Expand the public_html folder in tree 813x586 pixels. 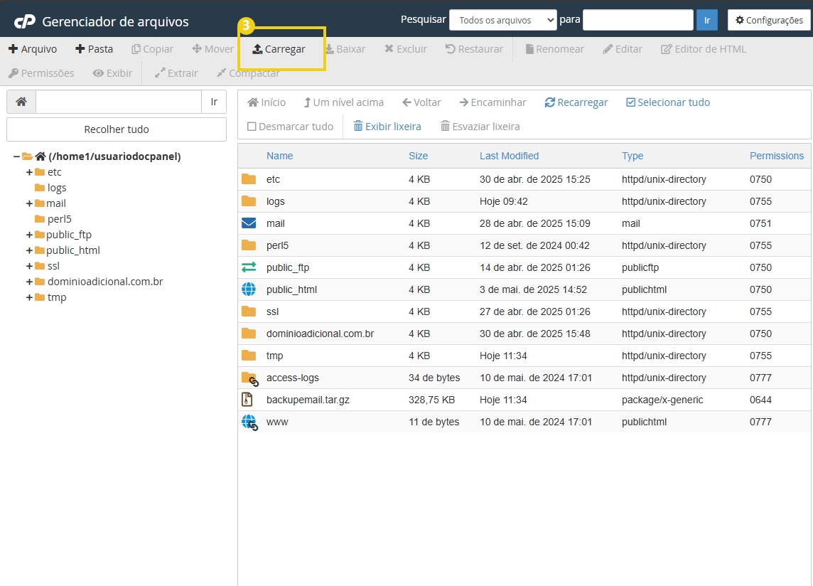(30, 250)
